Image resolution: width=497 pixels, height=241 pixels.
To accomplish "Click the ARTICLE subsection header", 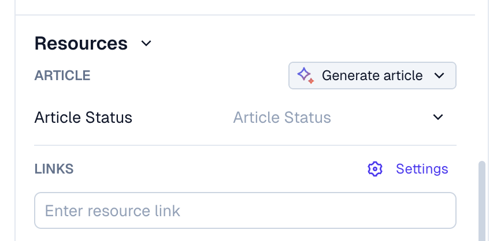I will click(x=62, y=76).
